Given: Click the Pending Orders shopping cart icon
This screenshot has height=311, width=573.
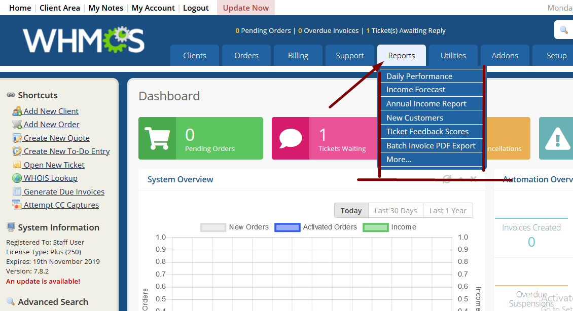Looking at the screenshot, I should pyautogui.click(x=157, y=138).
